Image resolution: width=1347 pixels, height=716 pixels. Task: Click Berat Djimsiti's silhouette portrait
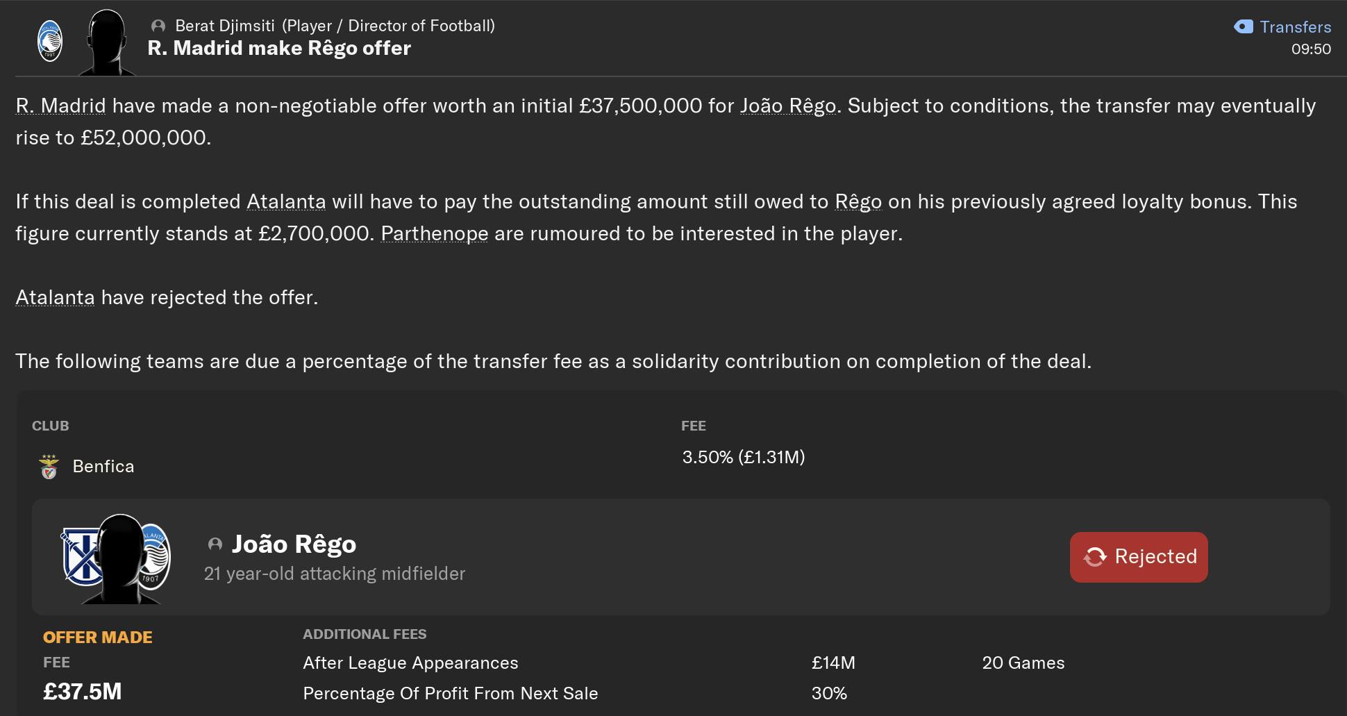tap(107, 43)
